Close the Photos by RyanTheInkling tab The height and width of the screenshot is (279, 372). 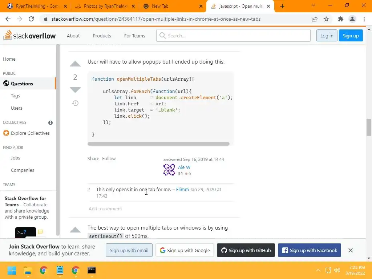[133, 6]
